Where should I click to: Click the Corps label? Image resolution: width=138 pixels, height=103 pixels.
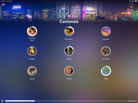coord(69,59)
